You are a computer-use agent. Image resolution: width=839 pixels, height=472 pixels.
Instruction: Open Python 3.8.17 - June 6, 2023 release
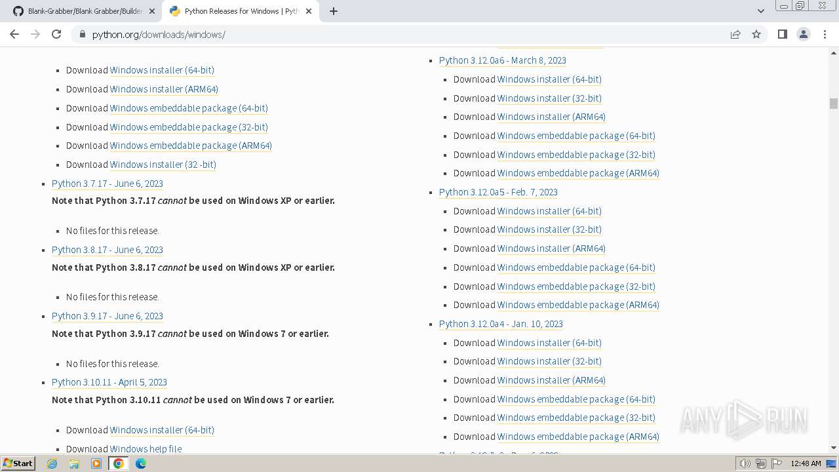tap(107, 250)
